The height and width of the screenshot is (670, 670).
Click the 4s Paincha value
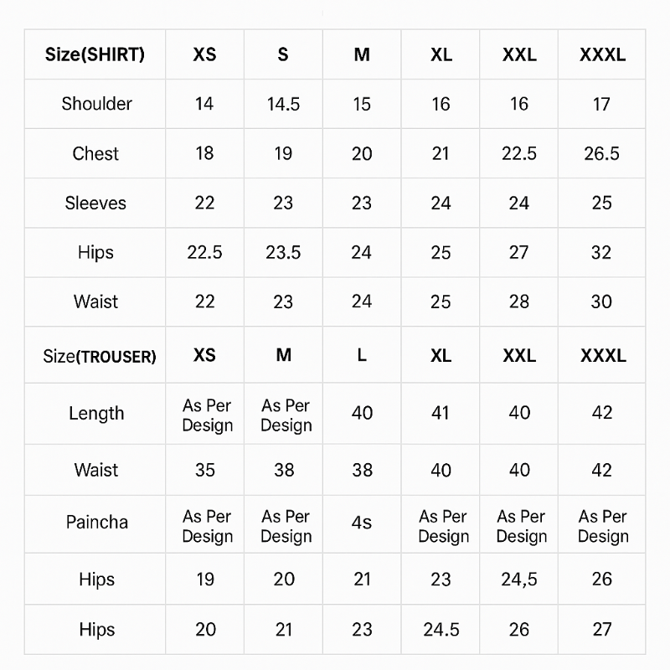coord(362,523)
